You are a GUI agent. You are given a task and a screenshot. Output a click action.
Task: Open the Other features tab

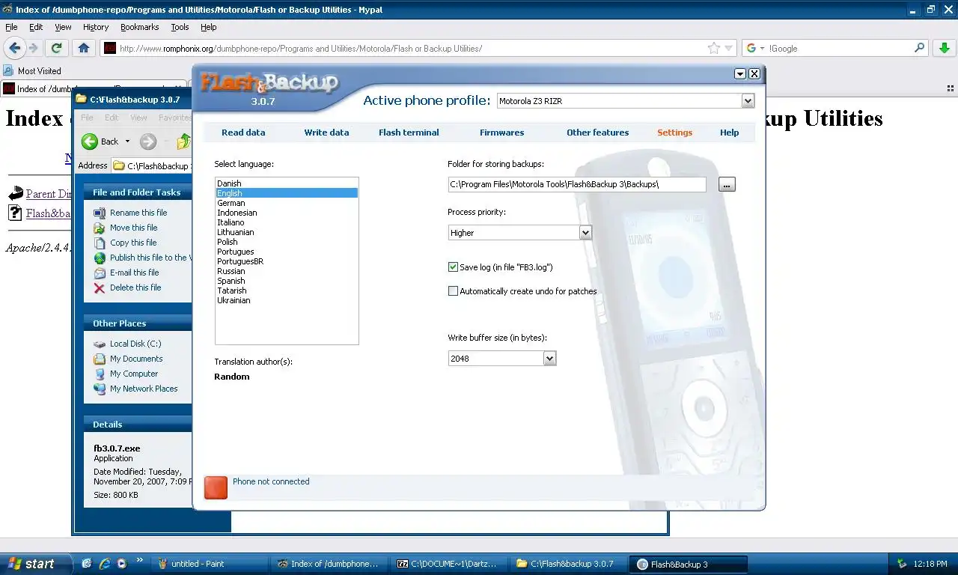point(597,133)
